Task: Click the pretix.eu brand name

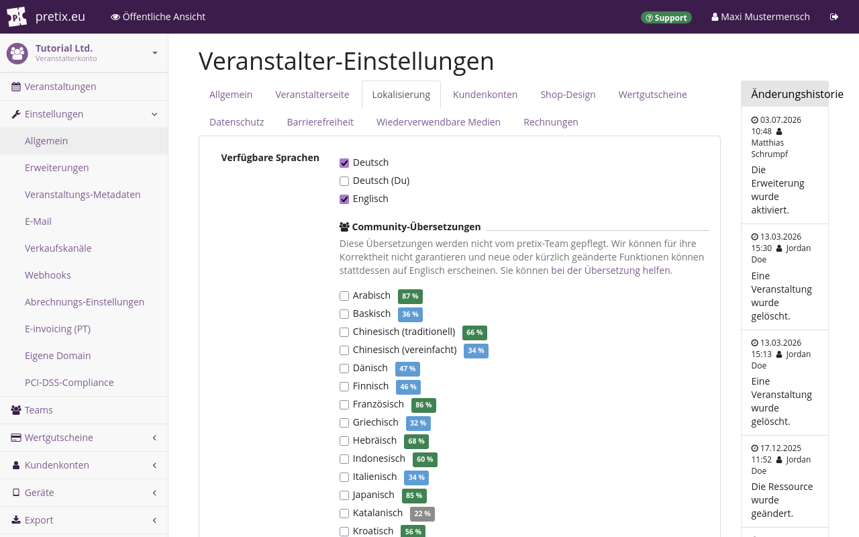Action: (x=60, y=17)
